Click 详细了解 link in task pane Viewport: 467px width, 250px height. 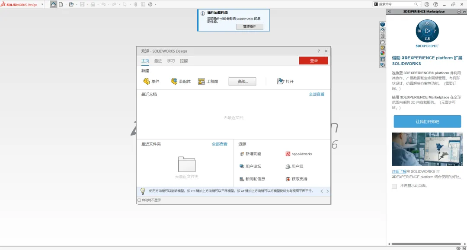tap(399, 171)
